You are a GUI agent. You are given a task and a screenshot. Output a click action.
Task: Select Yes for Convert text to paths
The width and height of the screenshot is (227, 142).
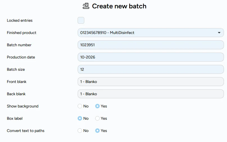click(97, 131)
